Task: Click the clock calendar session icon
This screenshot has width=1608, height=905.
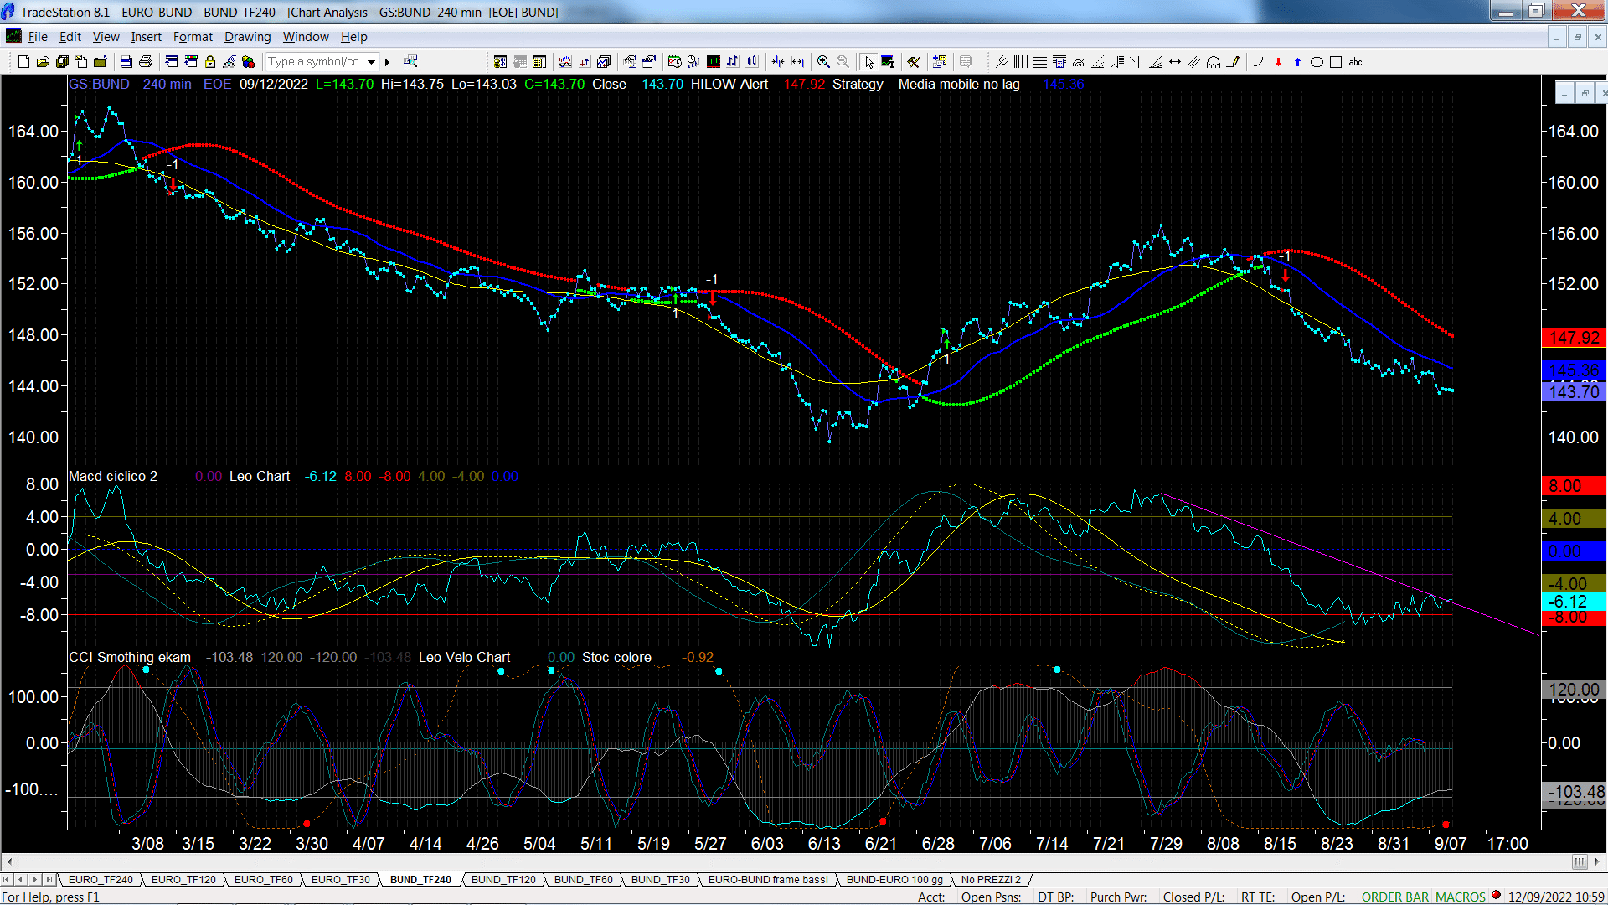Action: [675, 61]
